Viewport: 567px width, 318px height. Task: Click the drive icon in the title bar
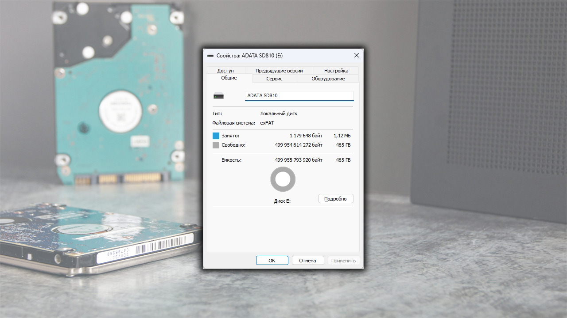tap(210, 56)
